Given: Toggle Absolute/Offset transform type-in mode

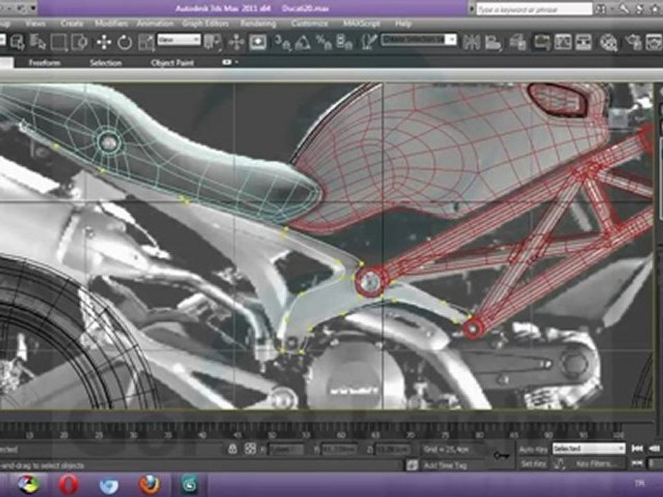Looking at the screenshot, I should [x=250, y=449].
